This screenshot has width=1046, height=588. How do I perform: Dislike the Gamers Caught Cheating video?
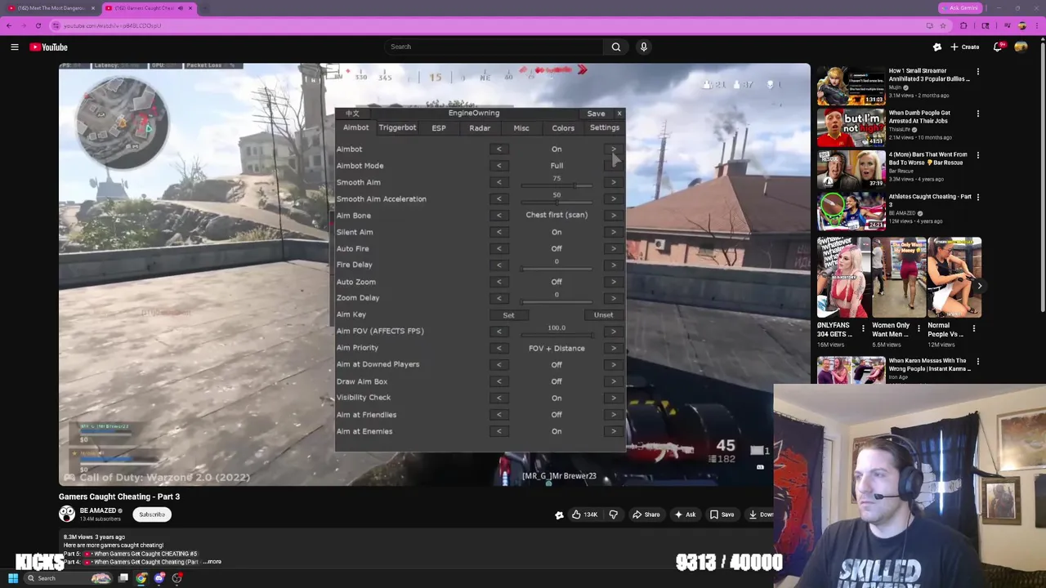pyautogui.click(x=614, y=514)
